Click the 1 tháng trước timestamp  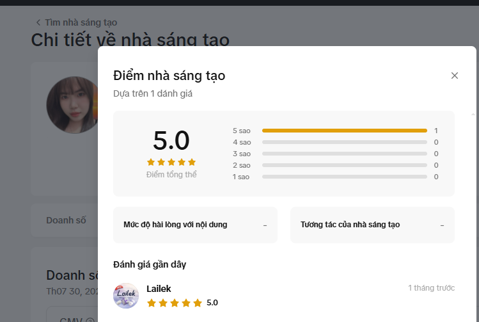point(431,288)
